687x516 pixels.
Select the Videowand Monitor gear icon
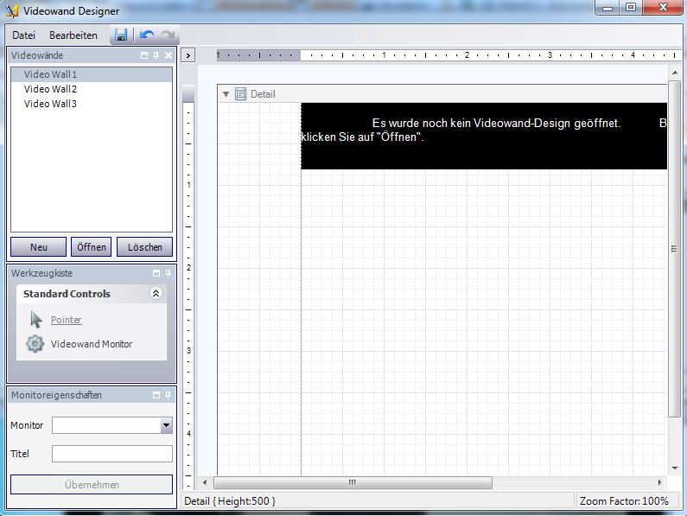tap(35, 344)
